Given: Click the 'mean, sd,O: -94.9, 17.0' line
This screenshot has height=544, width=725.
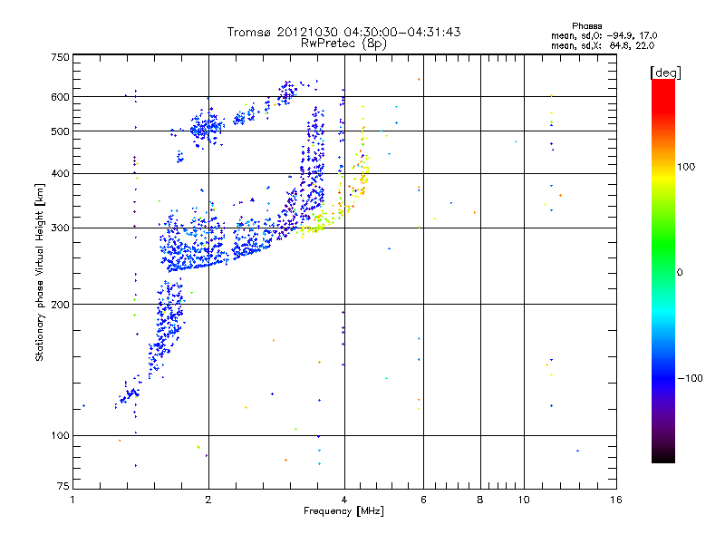Looking at the screenshot, I should pyautogui.click(x=604, y=35).
